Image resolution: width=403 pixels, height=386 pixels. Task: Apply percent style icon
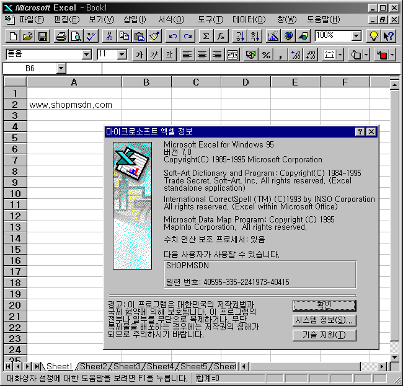click(x=266, y=55)
